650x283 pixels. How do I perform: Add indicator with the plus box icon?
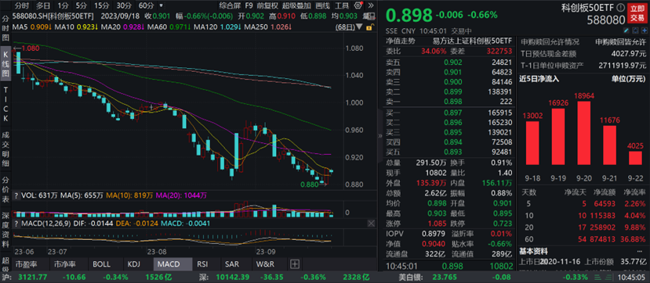(294, 263)
